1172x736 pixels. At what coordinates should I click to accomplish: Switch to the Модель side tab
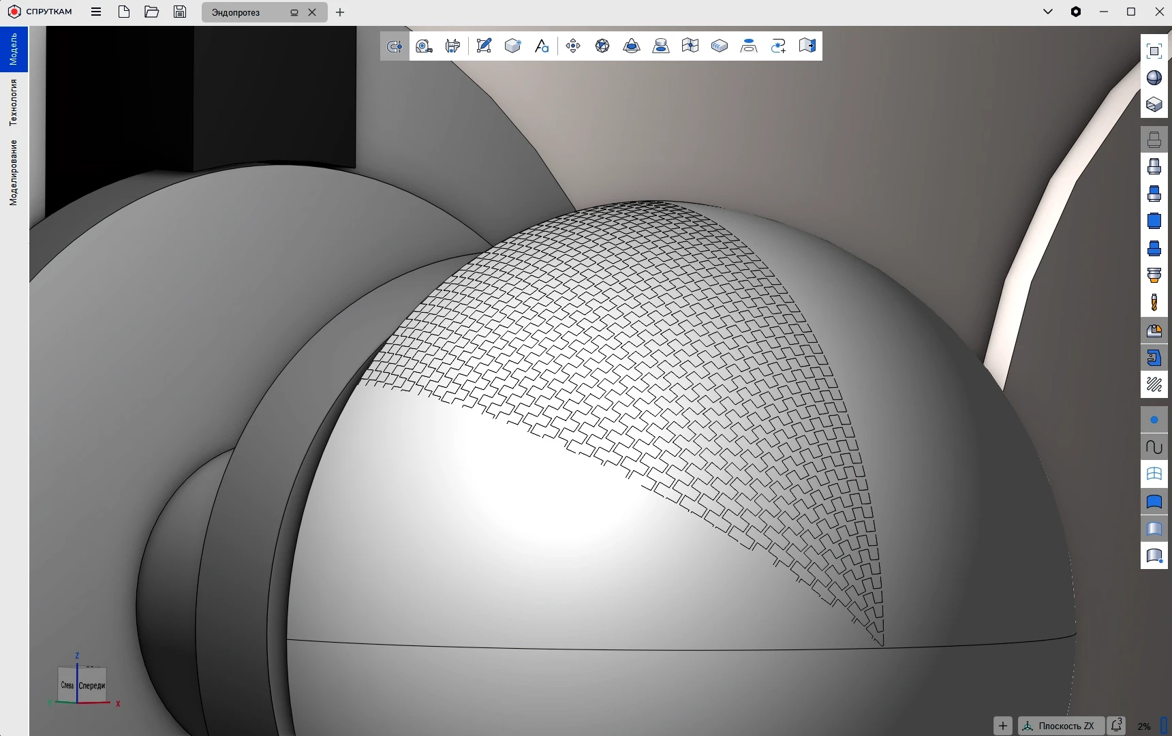point(14,49)
